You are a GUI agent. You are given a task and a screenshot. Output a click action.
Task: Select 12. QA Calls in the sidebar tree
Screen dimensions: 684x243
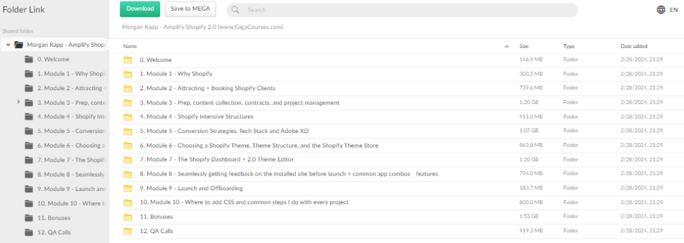pos(53,232)
